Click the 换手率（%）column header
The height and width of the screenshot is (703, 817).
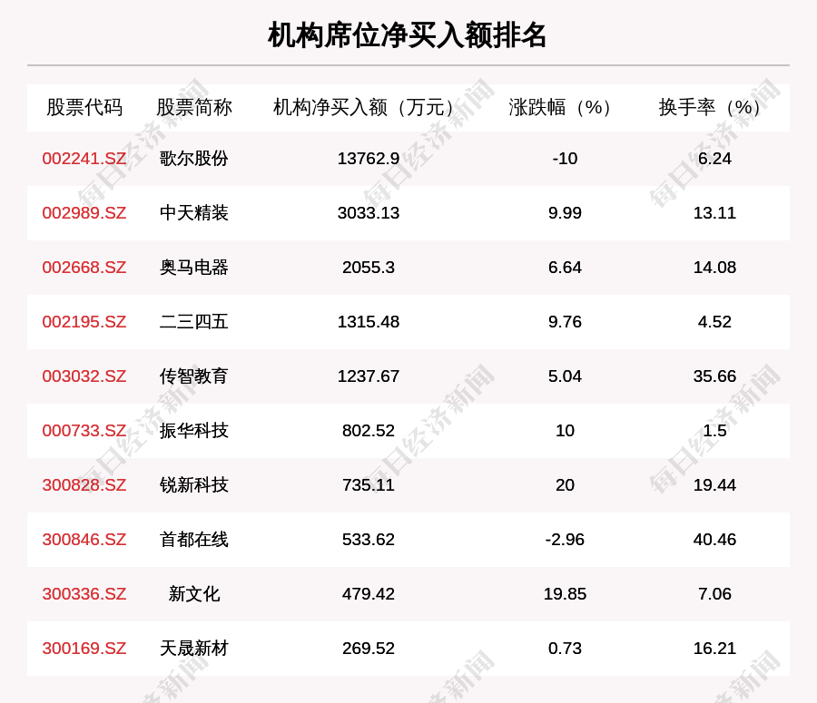coord(713,107)
